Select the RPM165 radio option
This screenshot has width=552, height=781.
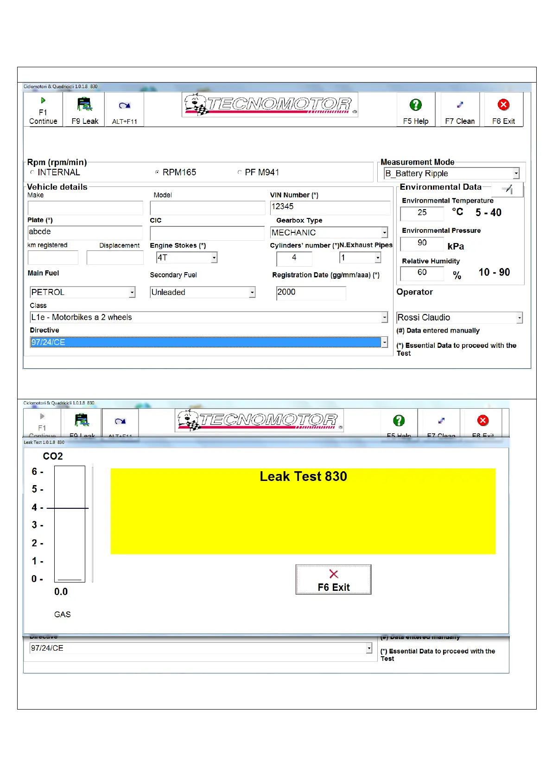pos(158,173)
